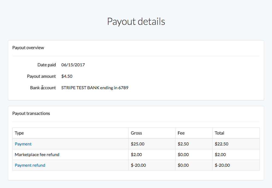Screen dimensions: 272x188
Task: Click the Payout details page title
Action: point(136,21)
